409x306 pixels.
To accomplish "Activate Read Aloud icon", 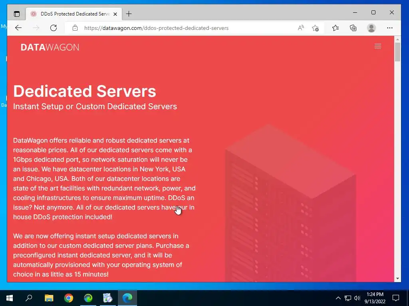I will pos(301,28).
